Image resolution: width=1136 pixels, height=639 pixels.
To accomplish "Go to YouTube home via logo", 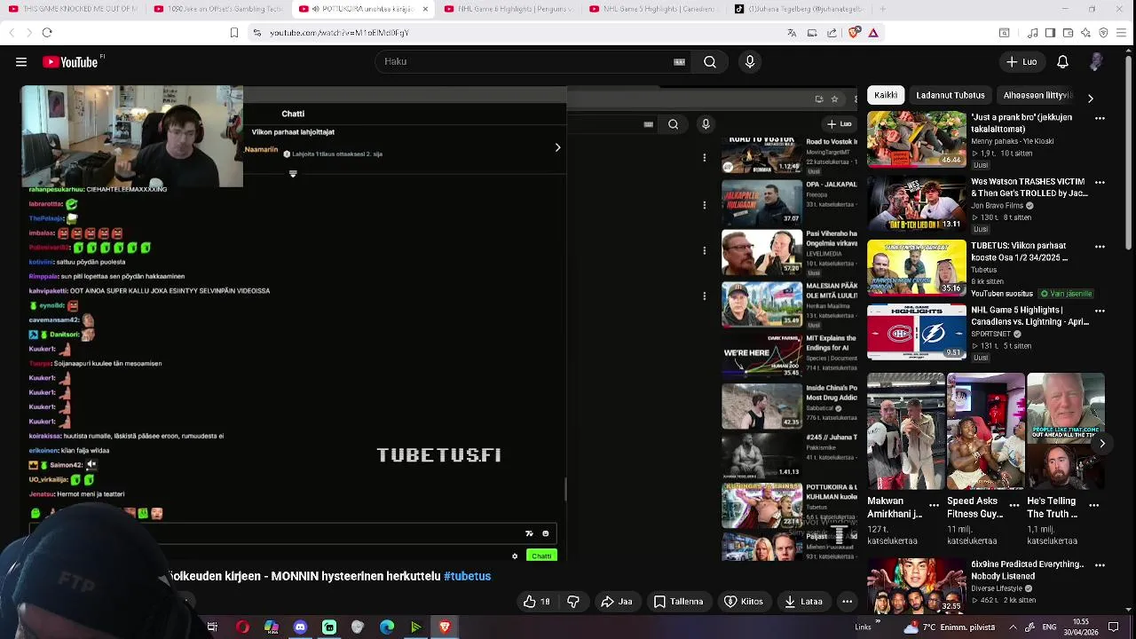I will click(71, 62).
